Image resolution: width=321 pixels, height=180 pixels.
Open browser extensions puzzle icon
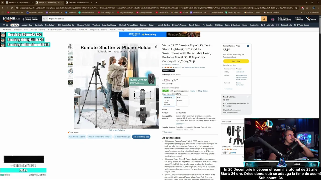point(307,8)
